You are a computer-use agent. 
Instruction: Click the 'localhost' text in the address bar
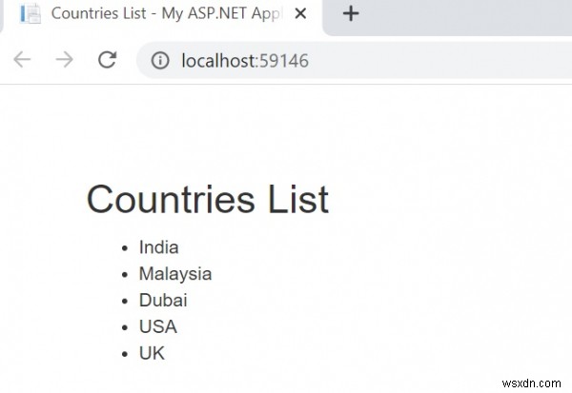217,61
